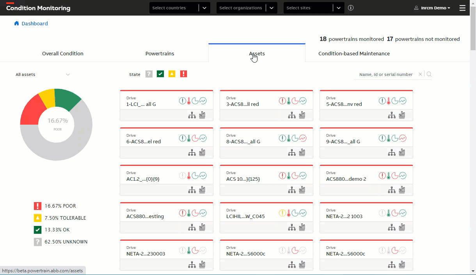Toggle the tolerable state filter (yellow triangle)
476x275 pixels.
[172, 74]
